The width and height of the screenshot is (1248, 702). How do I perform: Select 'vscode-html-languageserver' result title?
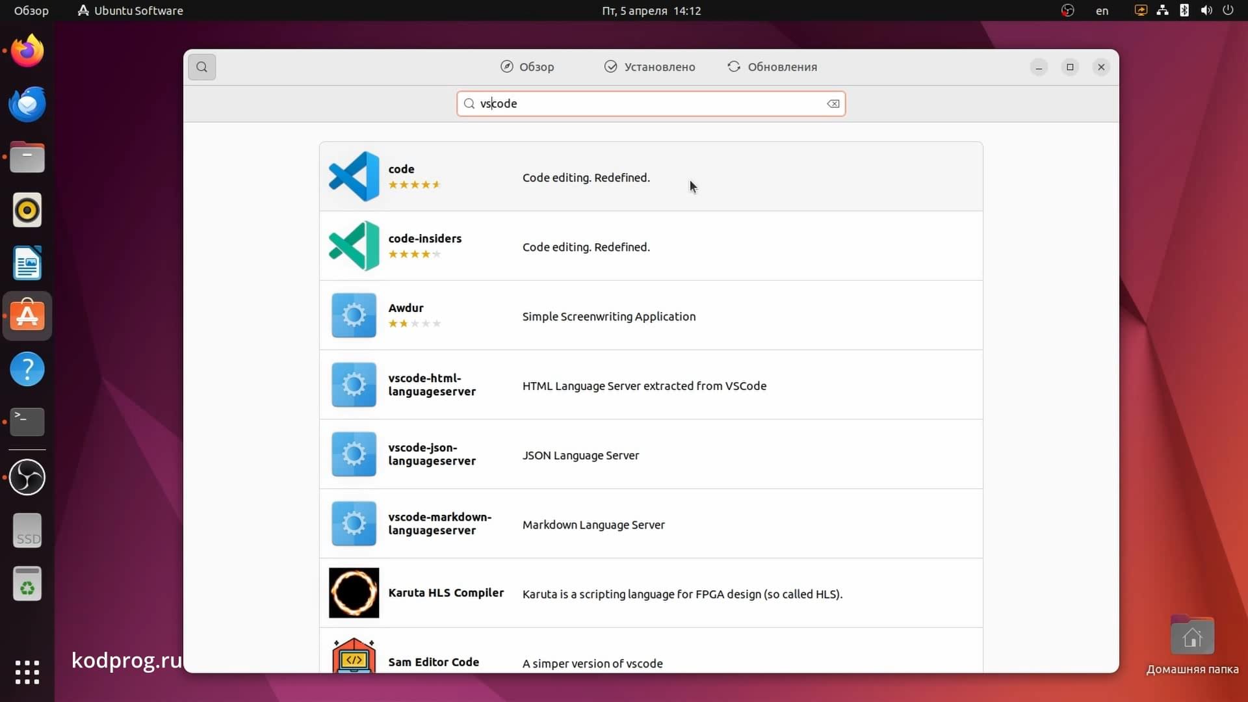[432, 385]
